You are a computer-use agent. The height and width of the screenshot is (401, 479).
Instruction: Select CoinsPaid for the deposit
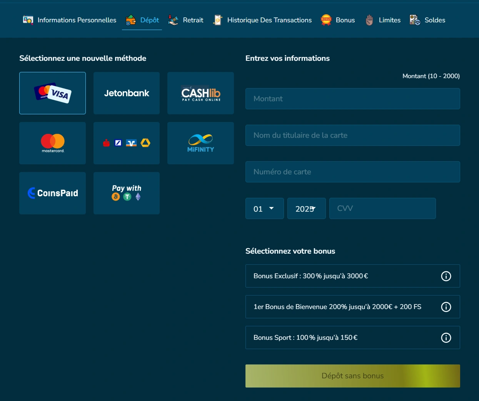coord(52,193)
